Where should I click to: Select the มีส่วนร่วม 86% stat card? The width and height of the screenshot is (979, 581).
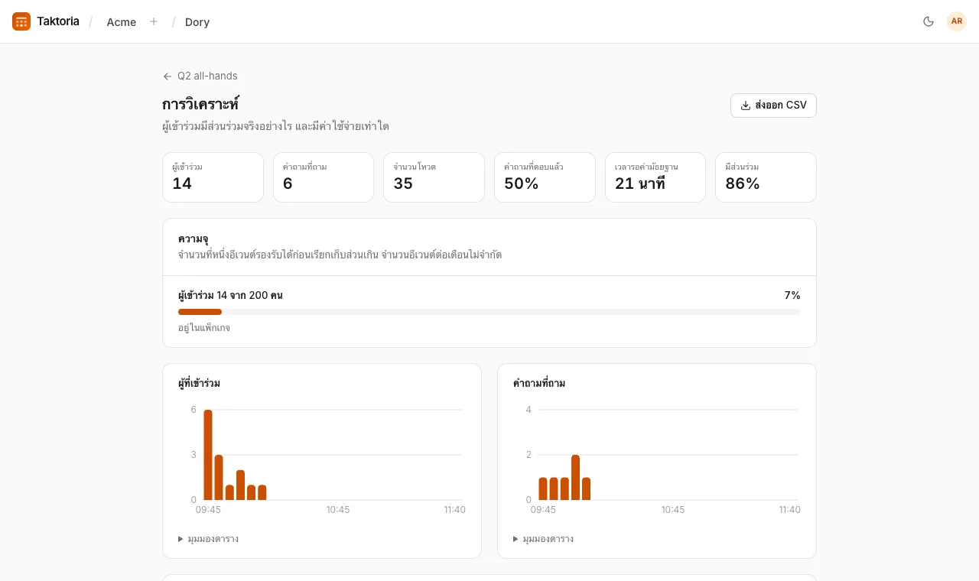pyautogui.click(x=766, y=177)
